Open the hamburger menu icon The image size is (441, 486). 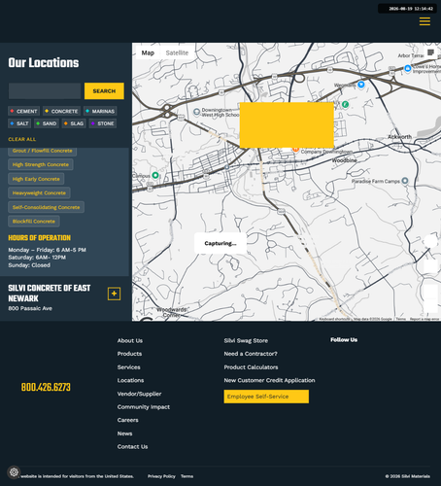pyautogui.click(x=424, y=21)
